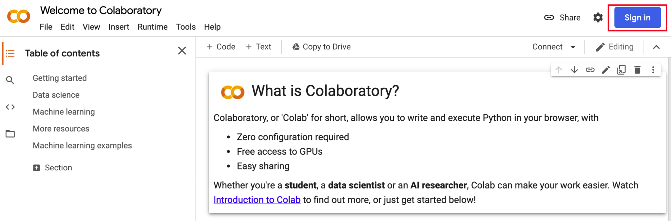This screenshot has height=221, width=671.
Task: Select the code snippets search icon
Action: click(10, 80)
